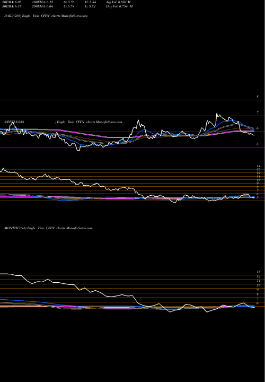Click the 20EMA value in the header
265x382 pixels.
11,2
